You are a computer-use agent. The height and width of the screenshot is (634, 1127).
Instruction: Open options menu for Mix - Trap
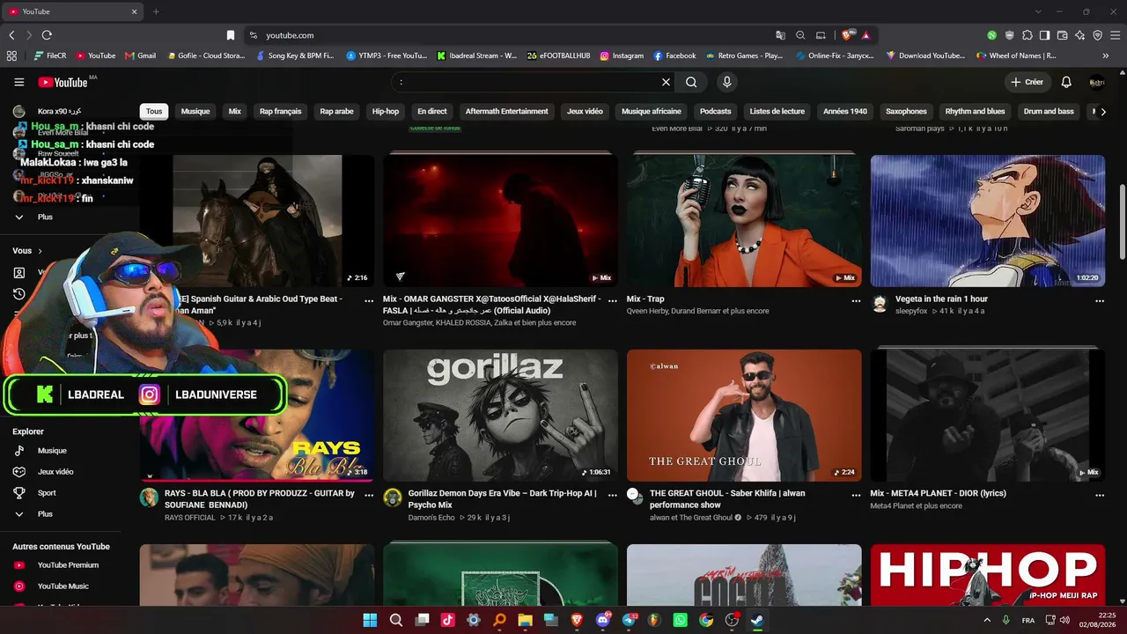point(856,300)
